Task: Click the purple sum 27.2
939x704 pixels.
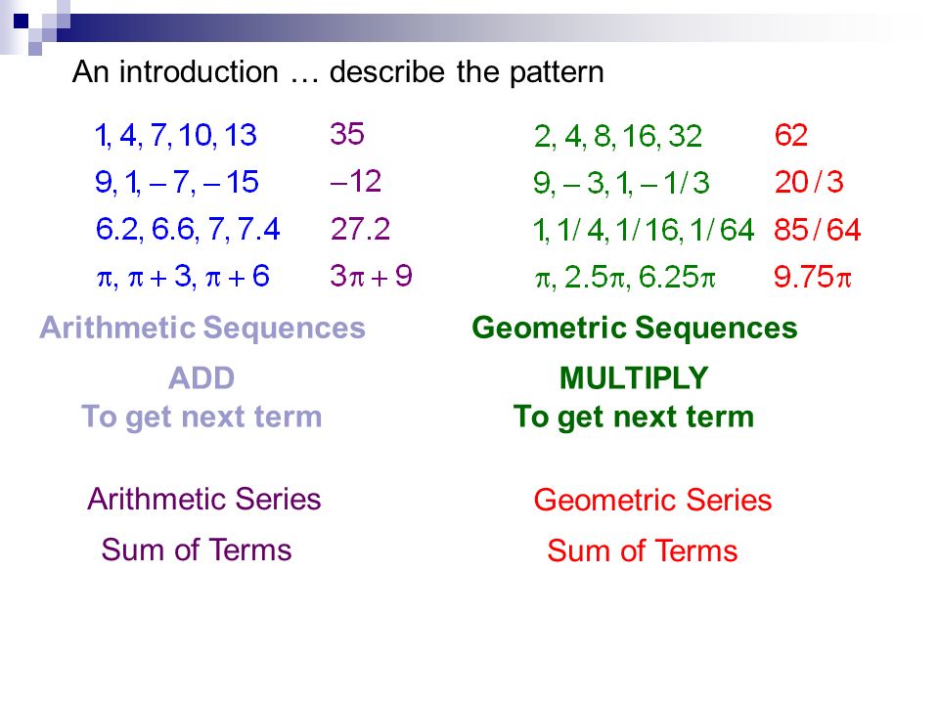Action: [360, 229]
